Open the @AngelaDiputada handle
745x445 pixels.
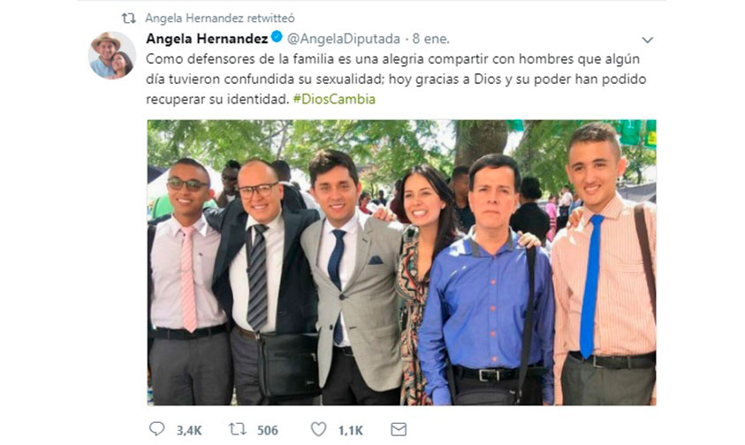click(x=344, y=39)
